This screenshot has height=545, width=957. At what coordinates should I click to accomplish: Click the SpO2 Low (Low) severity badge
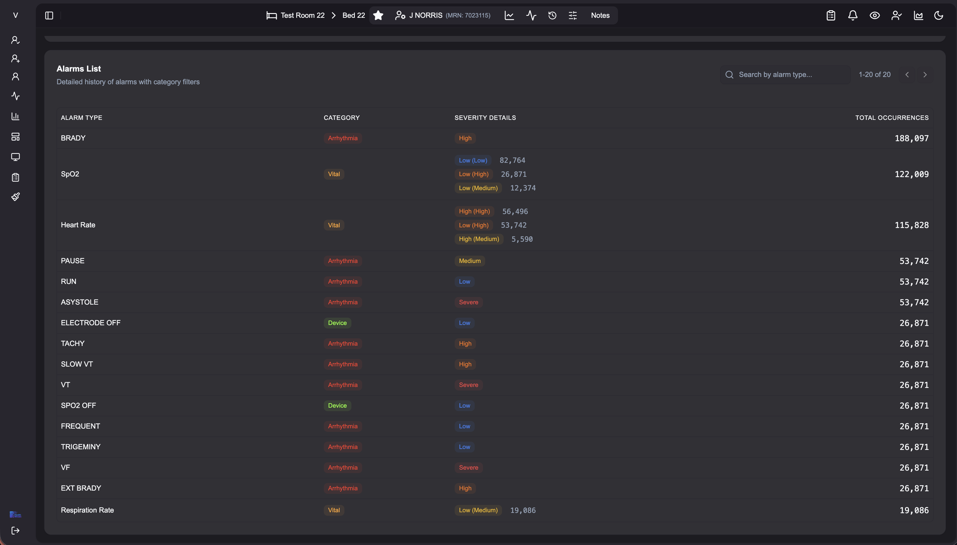(473, 160)
